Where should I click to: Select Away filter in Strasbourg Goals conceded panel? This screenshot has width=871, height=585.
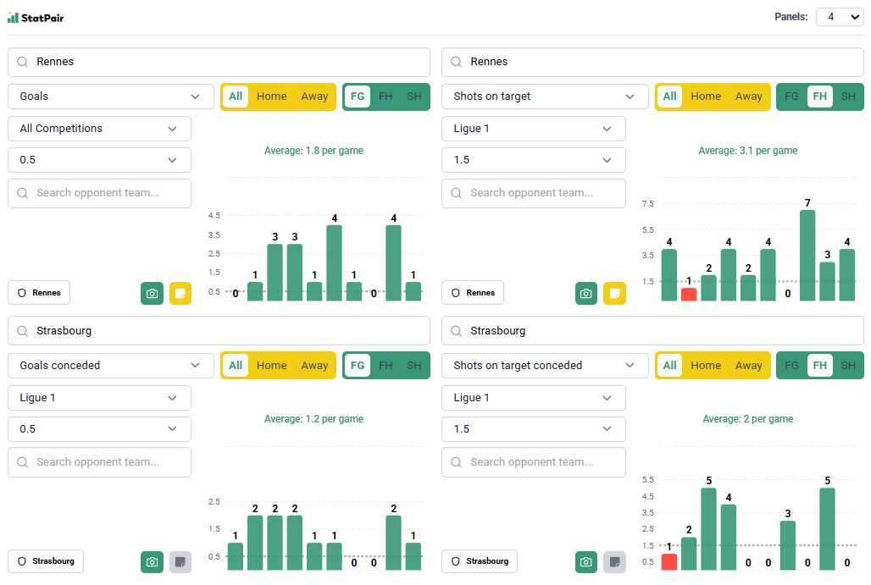314,366
